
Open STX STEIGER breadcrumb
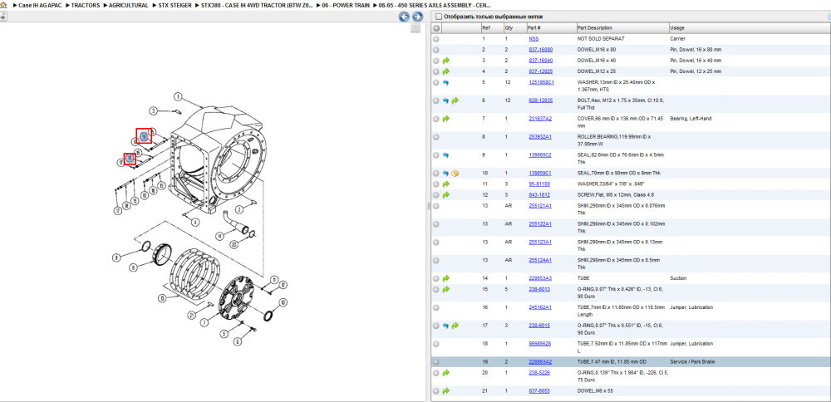coord(175,5)
